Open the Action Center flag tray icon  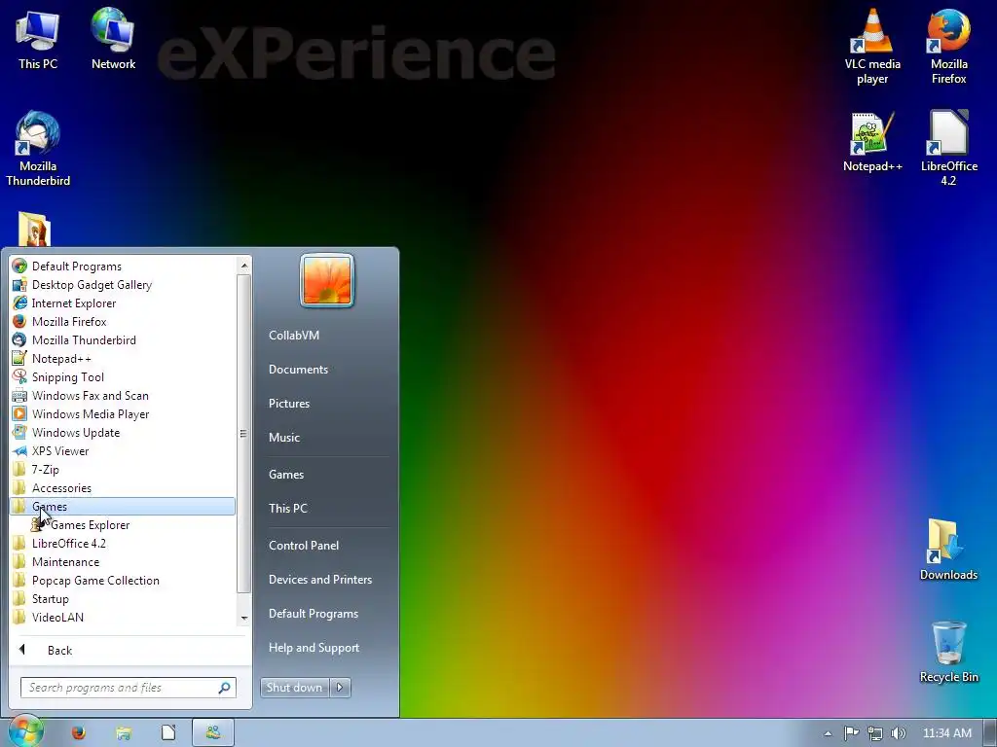(851, 733)
